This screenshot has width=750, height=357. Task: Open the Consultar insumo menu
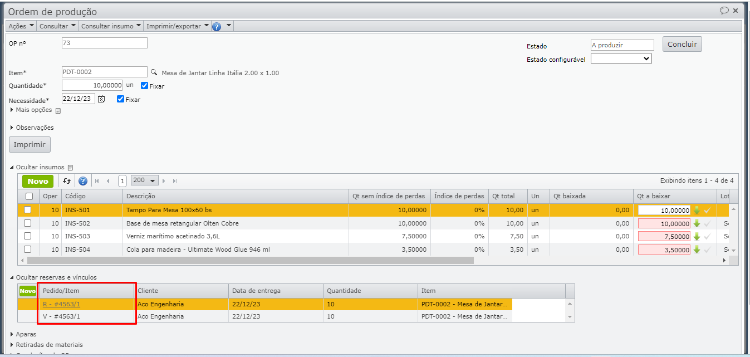pos(111,26)
